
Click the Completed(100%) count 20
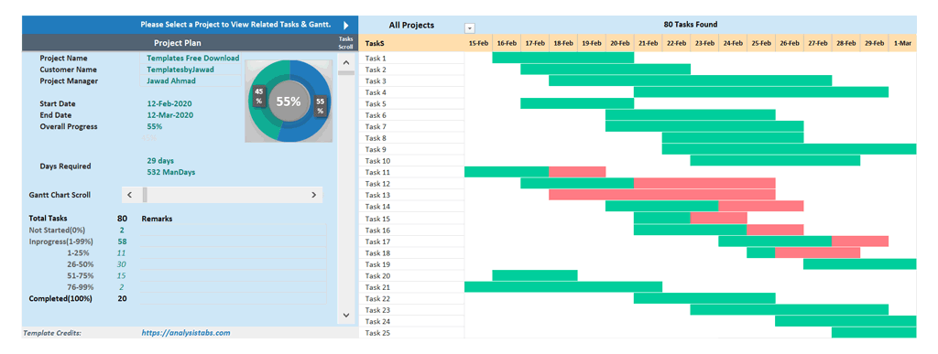(x=122, y=298)
